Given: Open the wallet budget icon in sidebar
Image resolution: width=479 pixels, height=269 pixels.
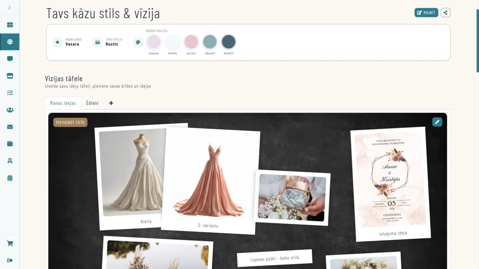Looking at the screenshot, I should click(x=10, y=144).
